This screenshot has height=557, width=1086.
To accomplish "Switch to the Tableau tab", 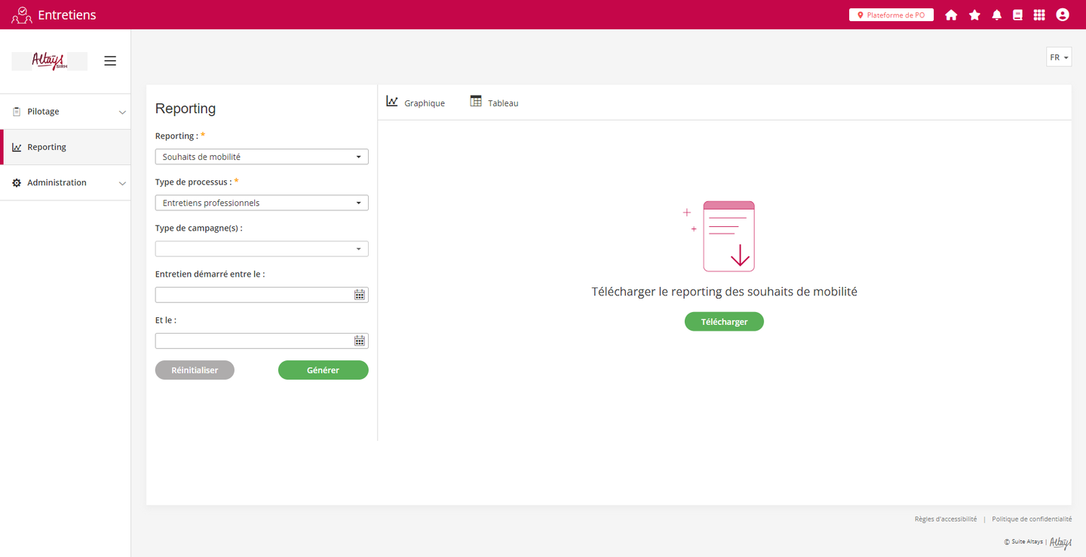I will tap(494, 103).
